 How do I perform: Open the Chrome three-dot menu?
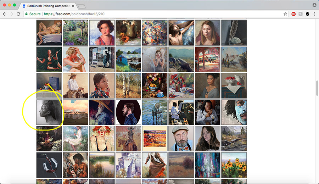tap(314, 14)
